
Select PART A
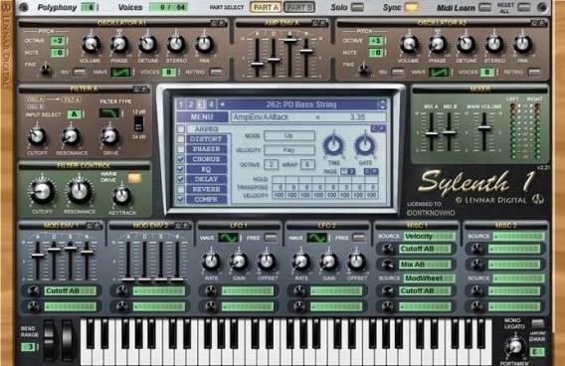(266, 7)
